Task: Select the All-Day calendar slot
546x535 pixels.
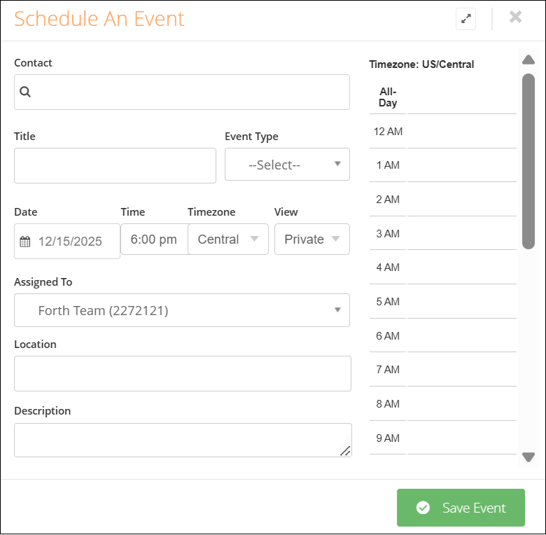Action: (461, 97)
